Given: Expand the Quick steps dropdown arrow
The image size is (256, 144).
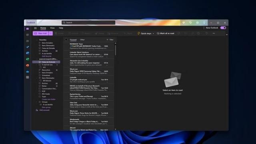Looking at the screenshot, I should [153, 34].
